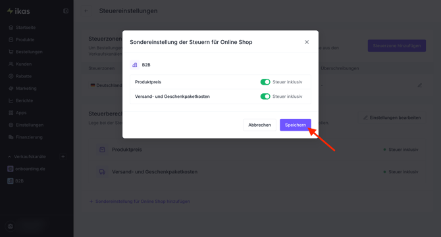Collapse the Verkaufskanäle section
Viewport: 441px width, 237px height.
click(x=10, y=157)
